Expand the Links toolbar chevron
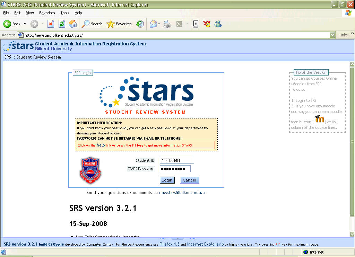355x257 pixels. 352,34
